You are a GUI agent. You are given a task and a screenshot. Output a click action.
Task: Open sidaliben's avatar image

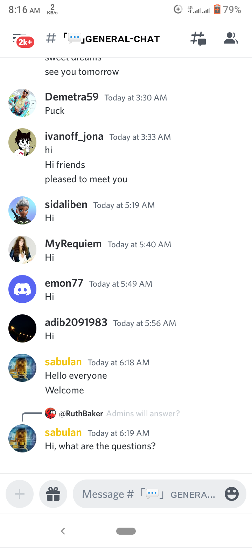pyautogui.click(x=22, y=210)
